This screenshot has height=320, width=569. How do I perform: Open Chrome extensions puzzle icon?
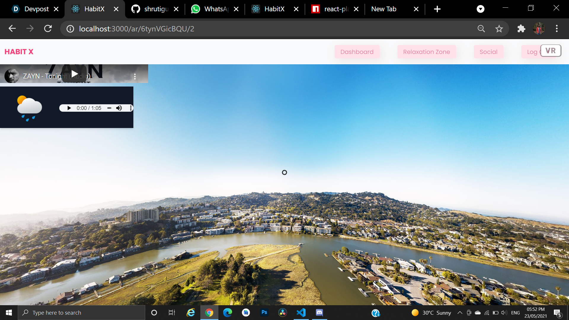(521, 29)
